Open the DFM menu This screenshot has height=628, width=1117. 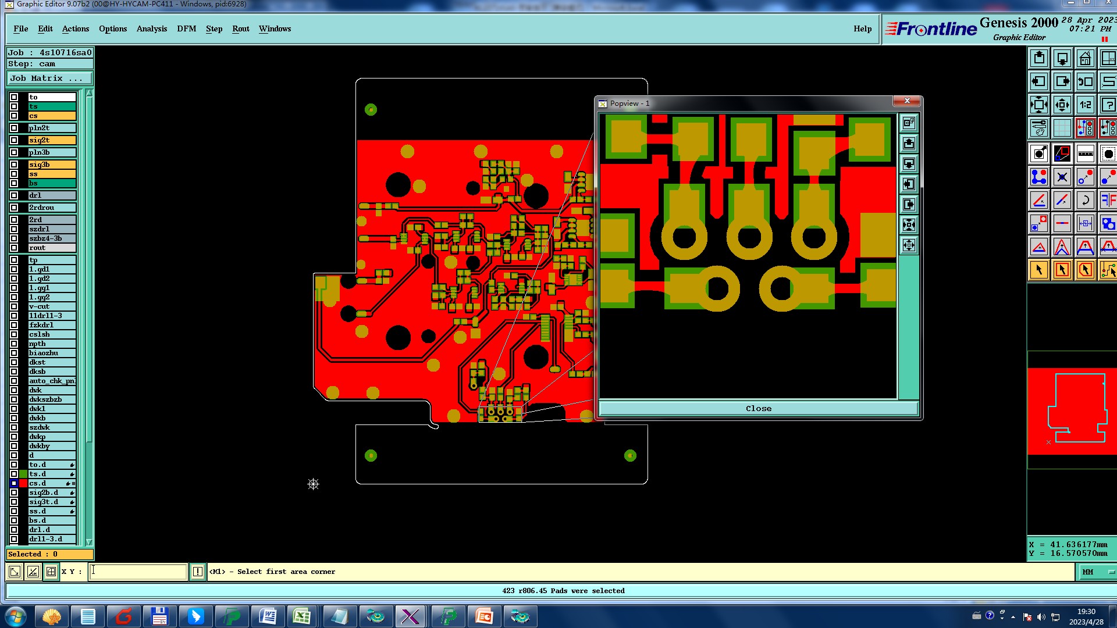[x=186, y=28]
